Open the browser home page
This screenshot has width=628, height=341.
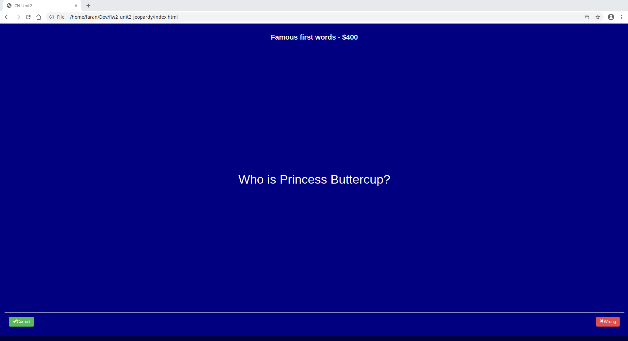(x=39, y=17)
